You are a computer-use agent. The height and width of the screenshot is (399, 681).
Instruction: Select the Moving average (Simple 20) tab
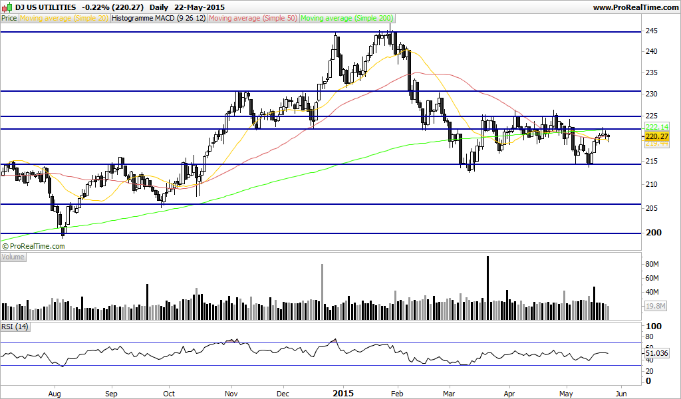(x=64, y=18)
